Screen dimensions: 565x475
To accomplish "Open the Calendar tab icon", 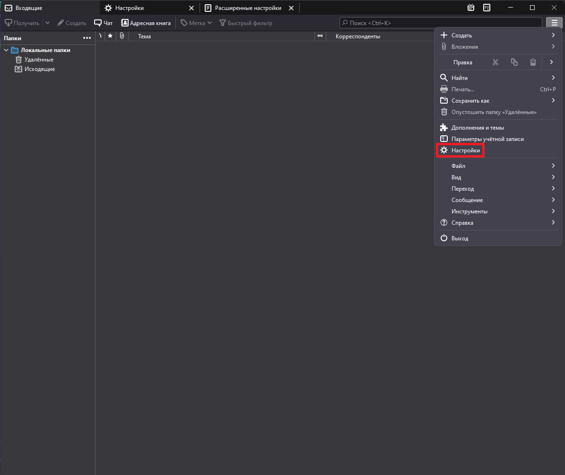I will 471,8.
